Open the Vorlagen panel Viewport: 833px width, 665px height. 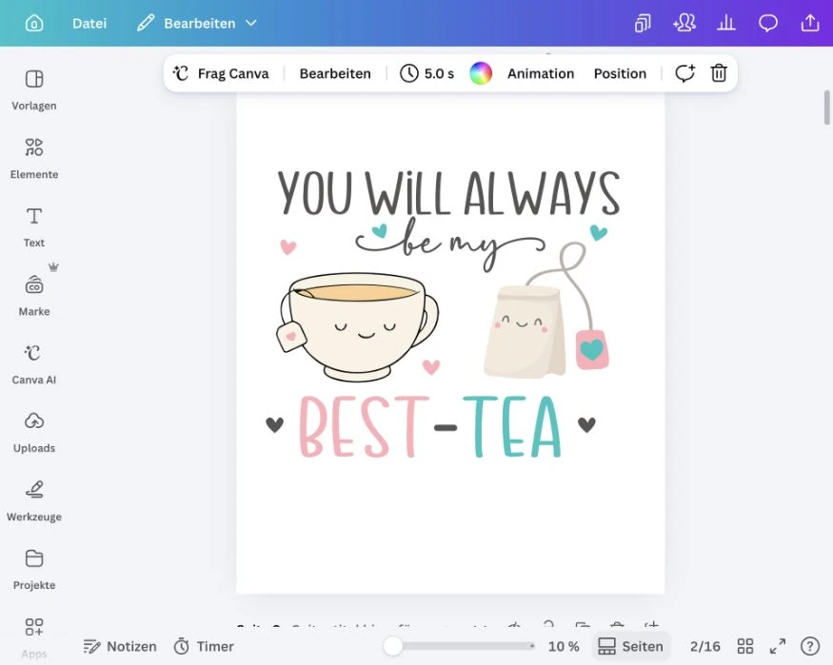(x=34, y=89)
